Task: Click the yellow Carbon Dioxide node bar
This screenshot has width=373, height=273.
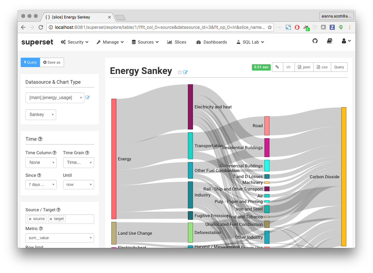Action: [344, 177]
